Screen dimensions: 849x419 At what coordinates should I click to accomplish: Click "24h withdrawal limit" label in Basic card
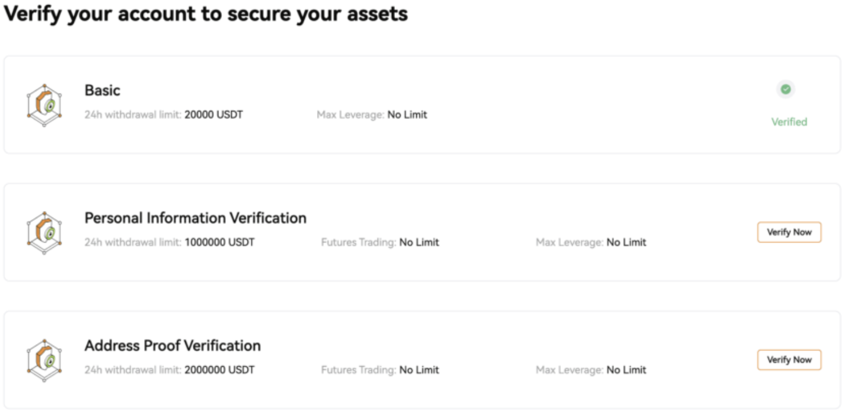(x=133, y=115)
